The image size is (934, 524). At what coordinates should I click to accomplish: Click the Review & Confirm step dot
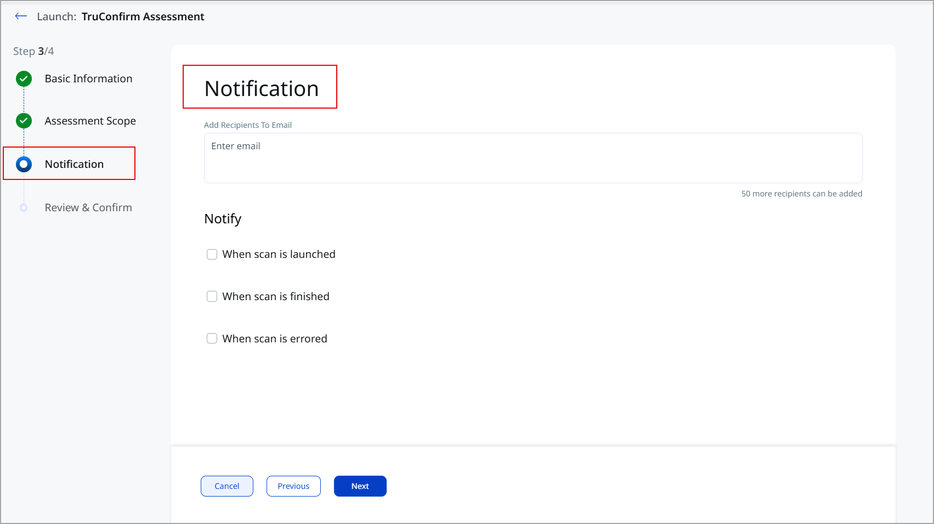(24, 207)
